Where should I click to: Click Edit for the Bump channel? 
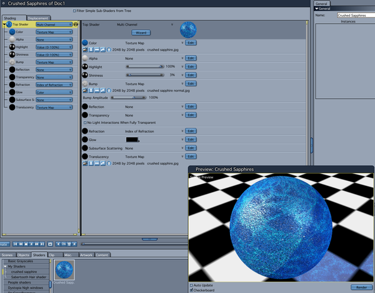[191, 84]
